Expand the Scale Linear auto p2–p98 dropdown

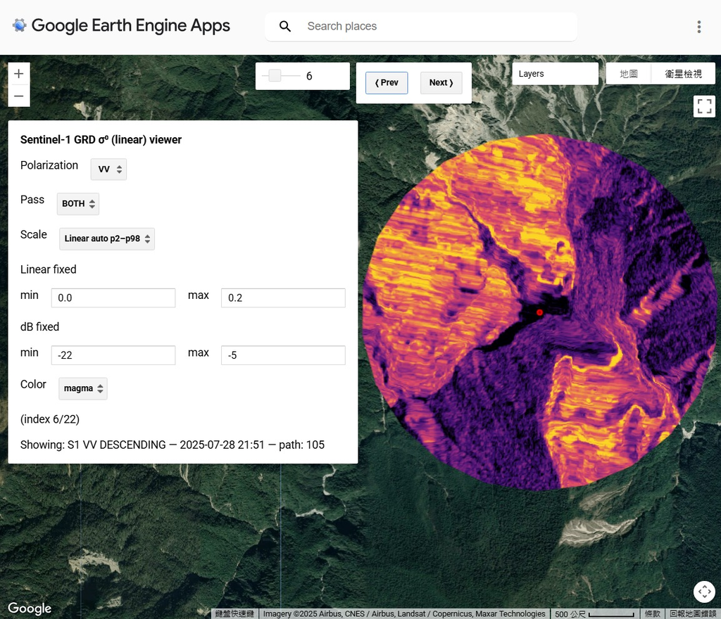coord(107,238)
